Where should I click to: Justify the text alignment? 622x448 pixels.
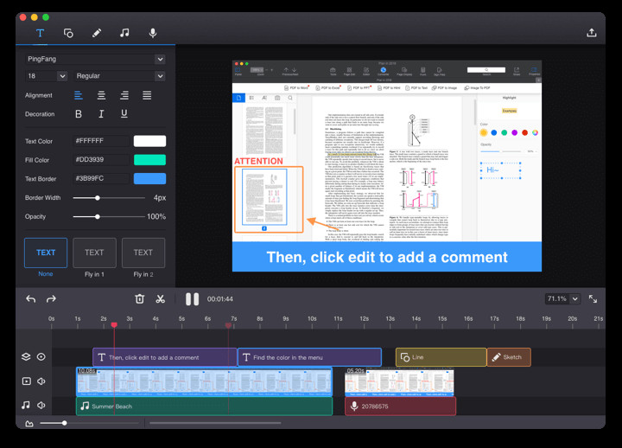click(x=147, y=95)
